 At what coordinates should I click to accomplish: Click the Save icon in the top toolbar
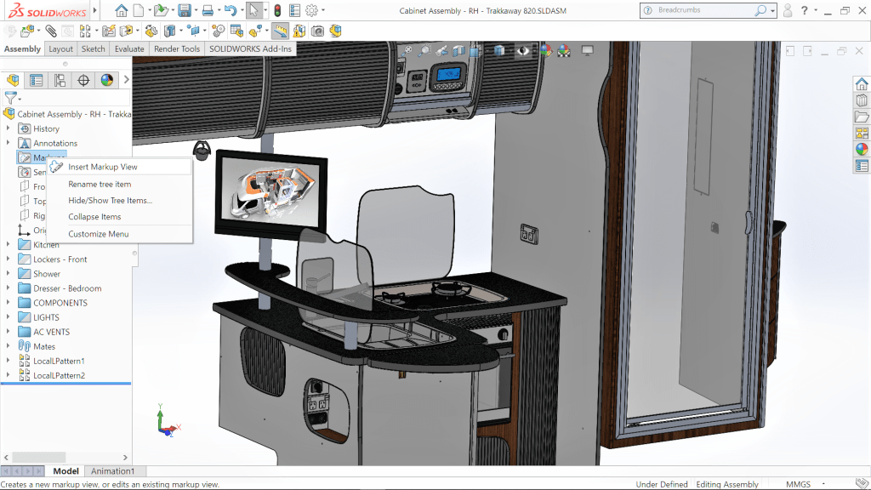pyautogui.click(x=184, y=11)
